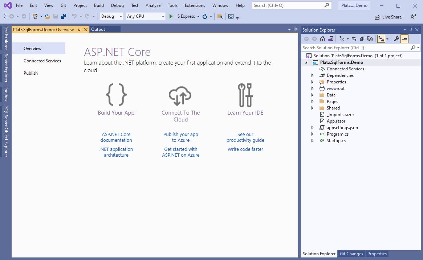Image resolution: width=423 pixels, height=260 pixels.
Task: Open Get started with ASP.NET on Azure link
Action: [x=181, y=152]
